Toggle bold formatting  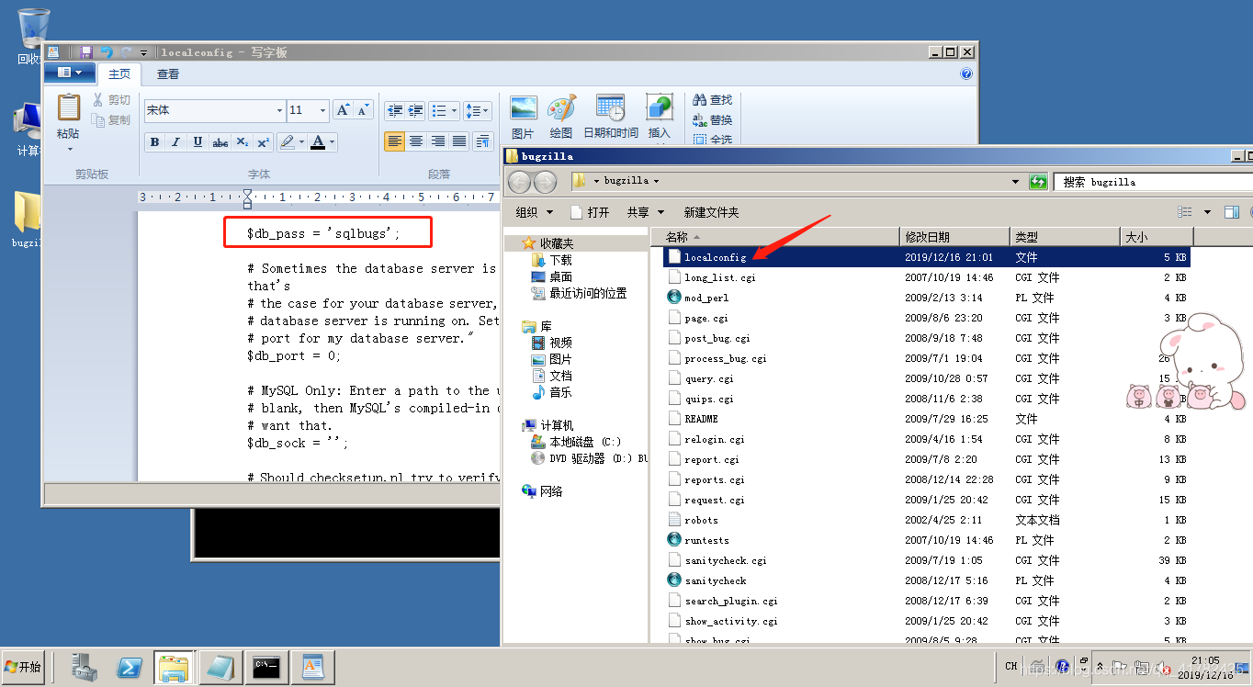(154, 142)
